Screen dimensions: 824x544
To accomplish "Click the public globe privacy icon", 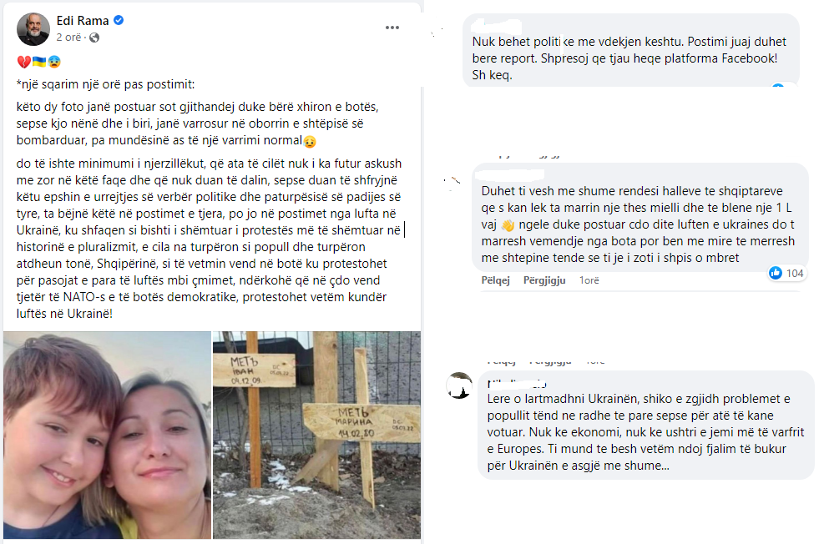I will [94, 38].
